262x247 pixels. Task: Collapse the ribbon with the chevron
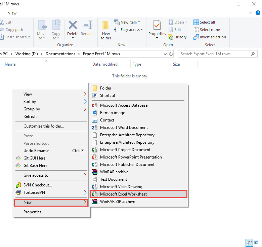[250, 13]
